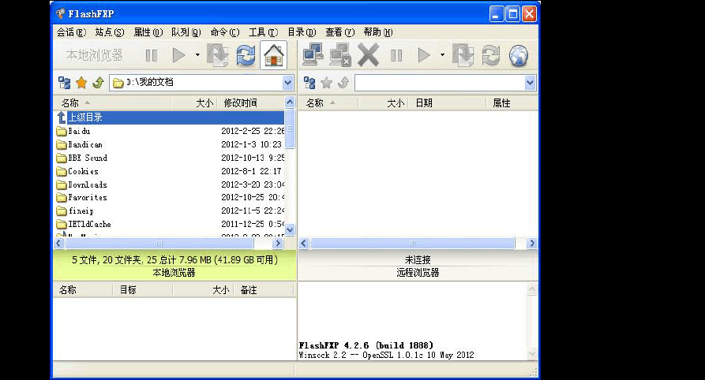The width and height of the screenshot is (705, 380).
Task: Sort remote list by 日期 column
Action: point(447,102)
